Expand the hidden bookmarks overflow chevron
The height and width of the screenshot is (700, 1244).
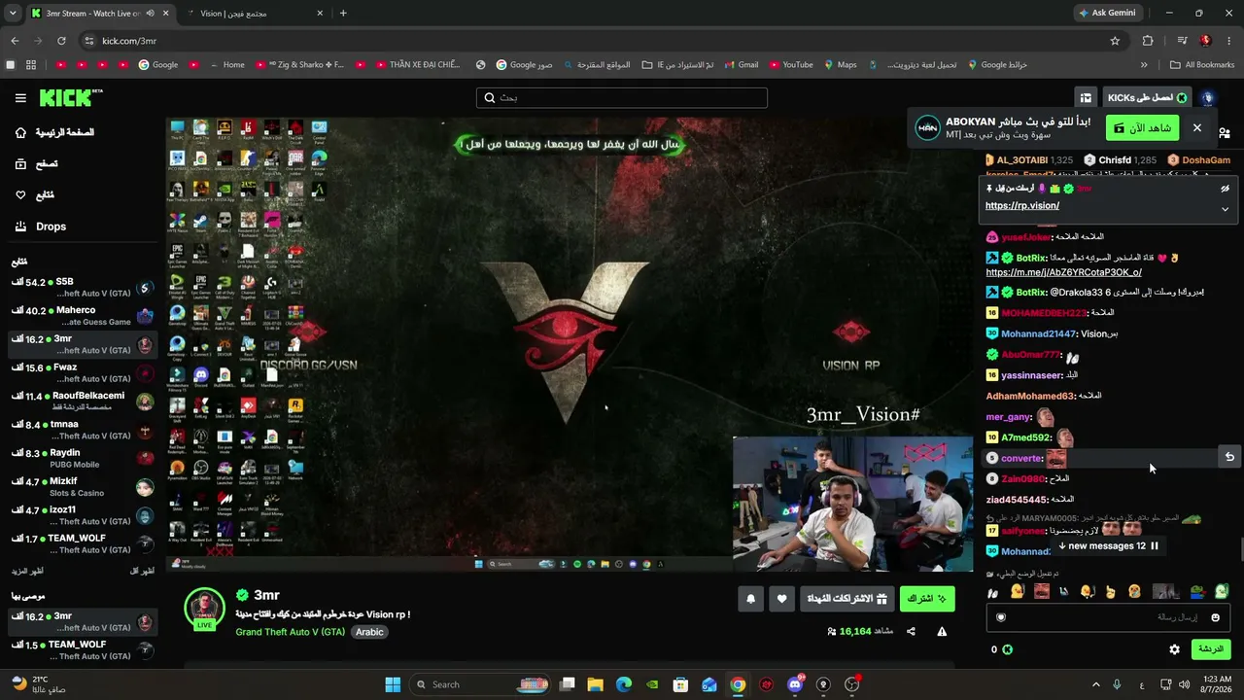click(x=1144, y=65)
